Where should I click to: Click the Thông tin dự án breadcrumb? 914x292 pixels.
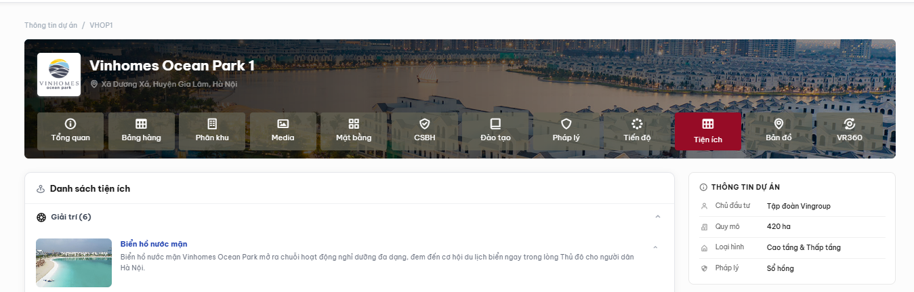(51, 25)
